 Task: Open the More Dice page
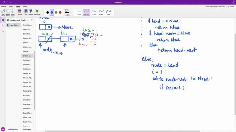[27, 117]
